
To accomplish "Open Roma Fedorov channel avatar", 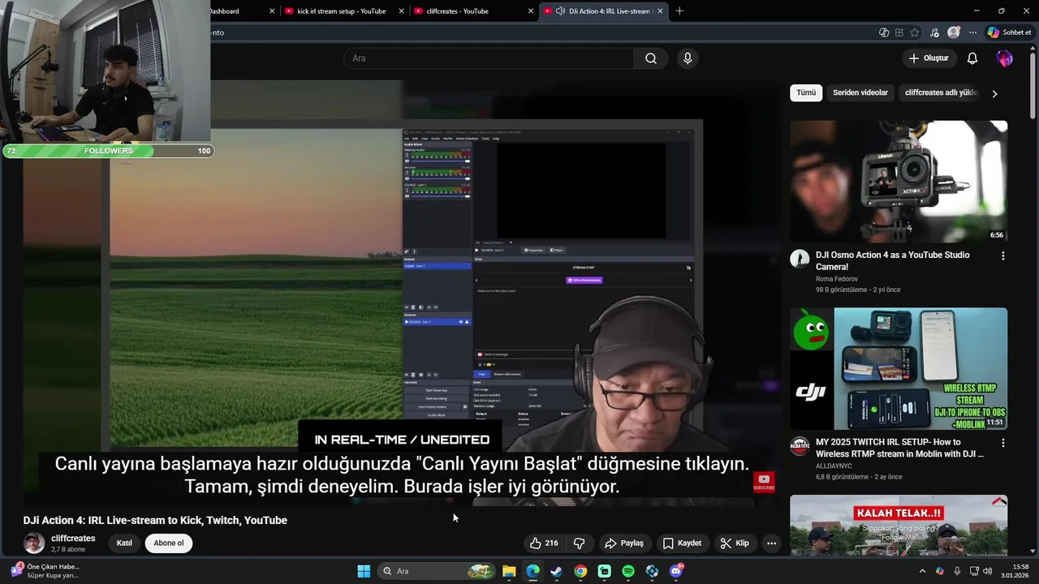I will click(x=800, y=260).
